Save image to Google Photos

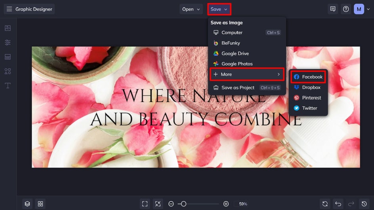click(x=247, y=64)
